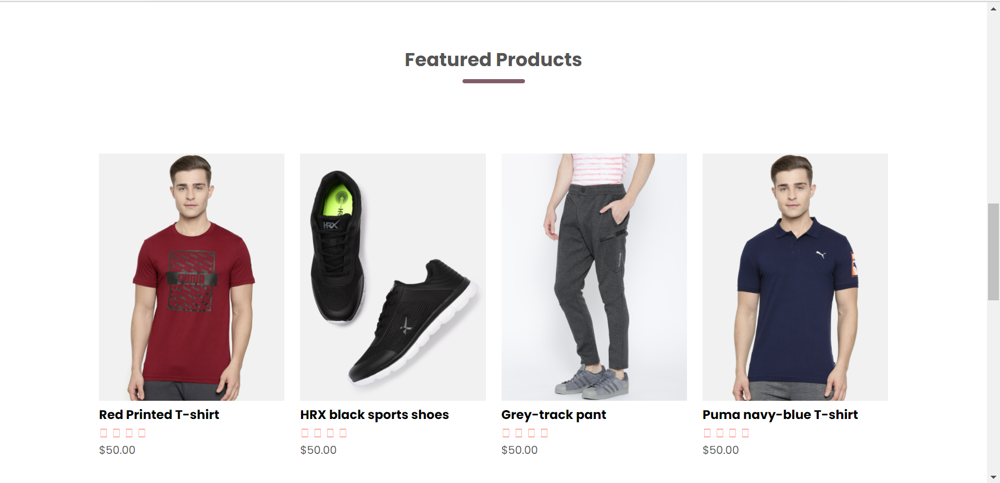This screenshot has height=483, width=1000.
Task: Click the third star for Grey-track pant
Action: [531, 433]
